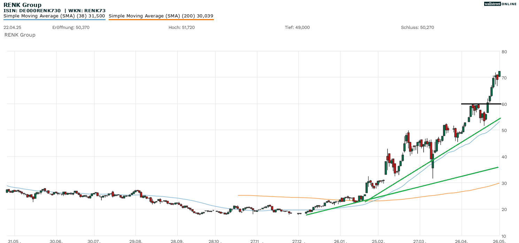The image size is (519, 243).
Task: Click the RENK Group chart title
Action: (22, 5)
